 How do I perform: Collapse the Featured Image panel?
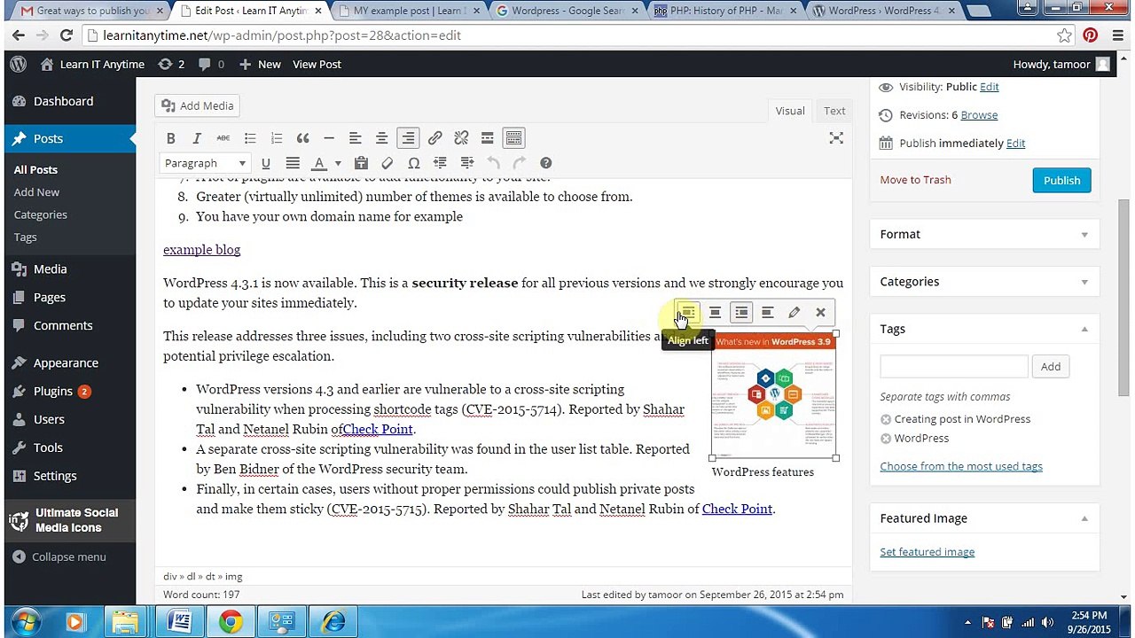(x=1084, y=518)
